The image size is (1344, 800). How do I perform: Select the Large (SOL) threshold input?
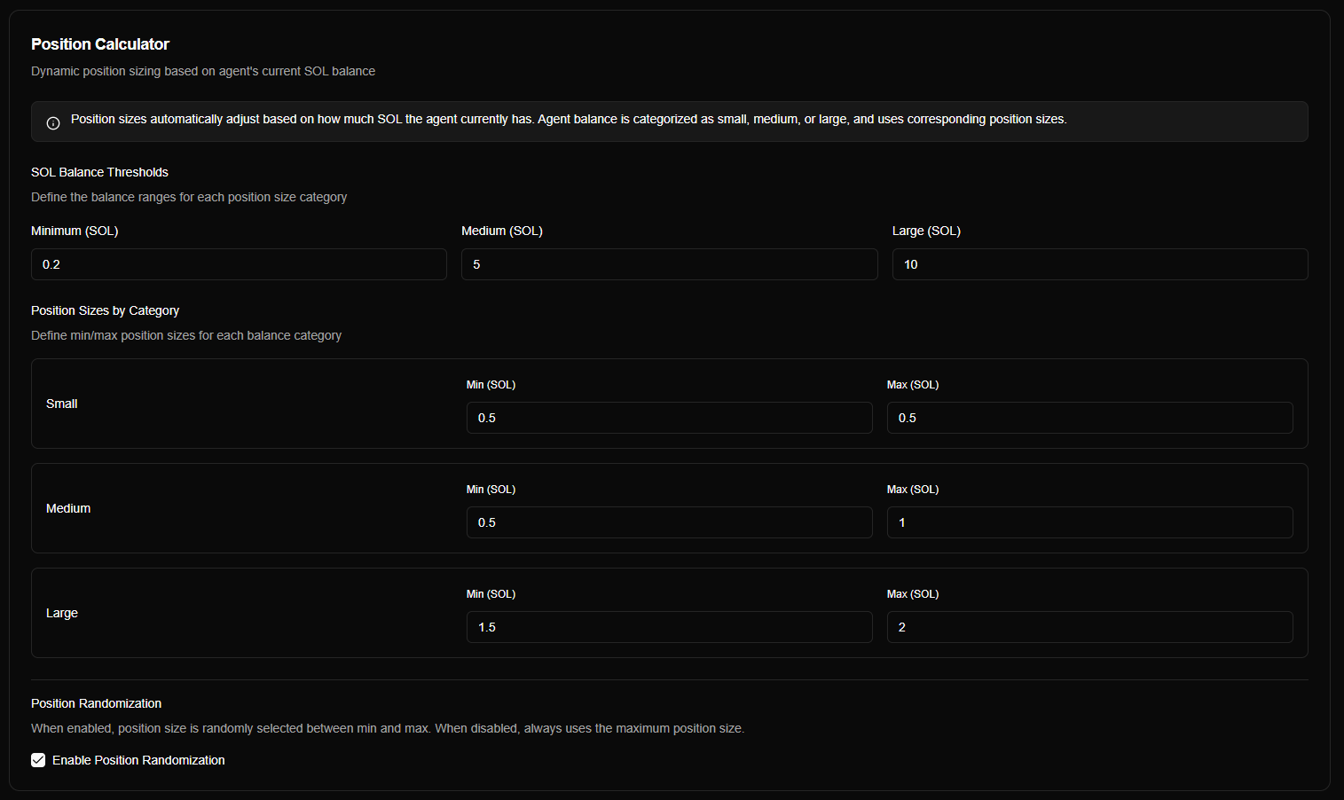click(1099, 264)
